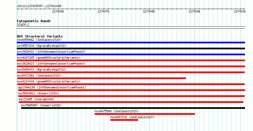The image size is (253, 131).
Task: Select the shorter red bar under nsv6472361
Action: [x=101, y=78]
